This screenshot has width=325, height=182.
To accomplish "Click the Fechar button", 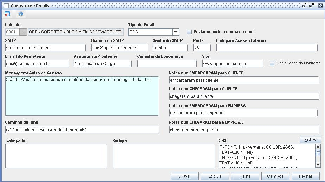I will pos(306,176).
